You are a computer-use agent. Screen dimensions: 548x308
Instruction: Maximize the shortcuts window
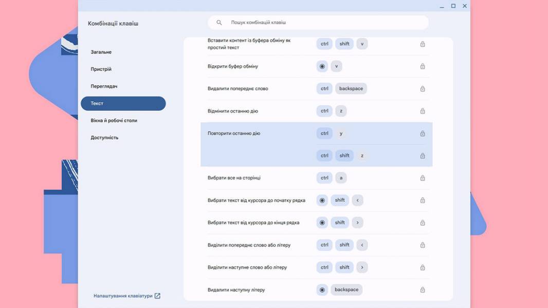tap(453, 6)
